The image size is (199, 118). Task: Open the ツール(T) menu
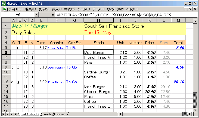tap(84, 9)
